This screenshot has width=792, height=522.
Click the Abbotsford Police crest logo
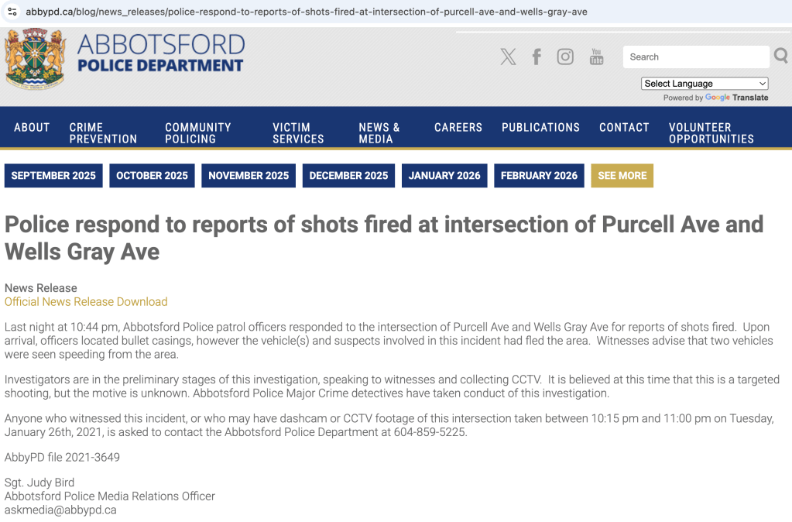[35, 60]
